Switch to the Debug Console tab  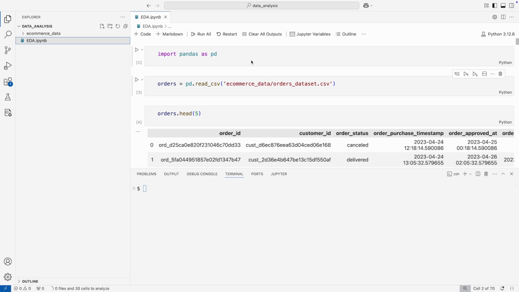tap(202, 174)
